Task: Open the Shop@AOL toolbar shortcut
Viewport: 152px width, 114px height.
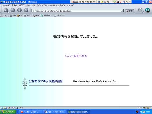Action: 46,15
